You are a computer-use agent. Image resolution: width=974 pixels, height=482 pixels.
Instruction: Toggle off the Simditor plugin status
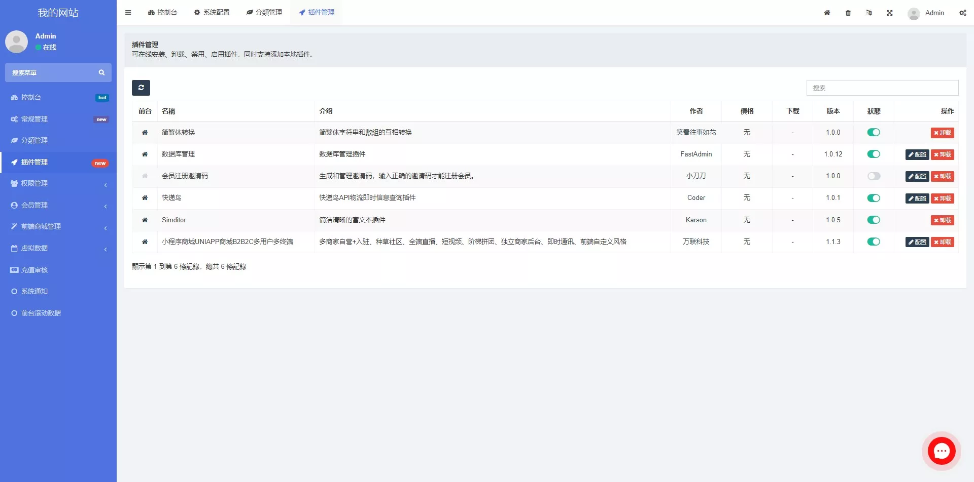pos(874,220)
